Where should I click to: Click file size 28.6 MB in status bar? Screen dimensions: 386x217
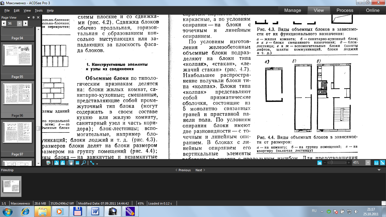pos(40,203)
